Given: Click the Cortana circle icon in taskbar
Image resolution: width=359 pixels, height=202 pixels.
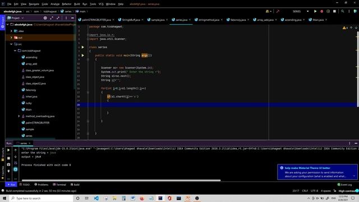Looking at the screenshot, I should click(77, 198).
